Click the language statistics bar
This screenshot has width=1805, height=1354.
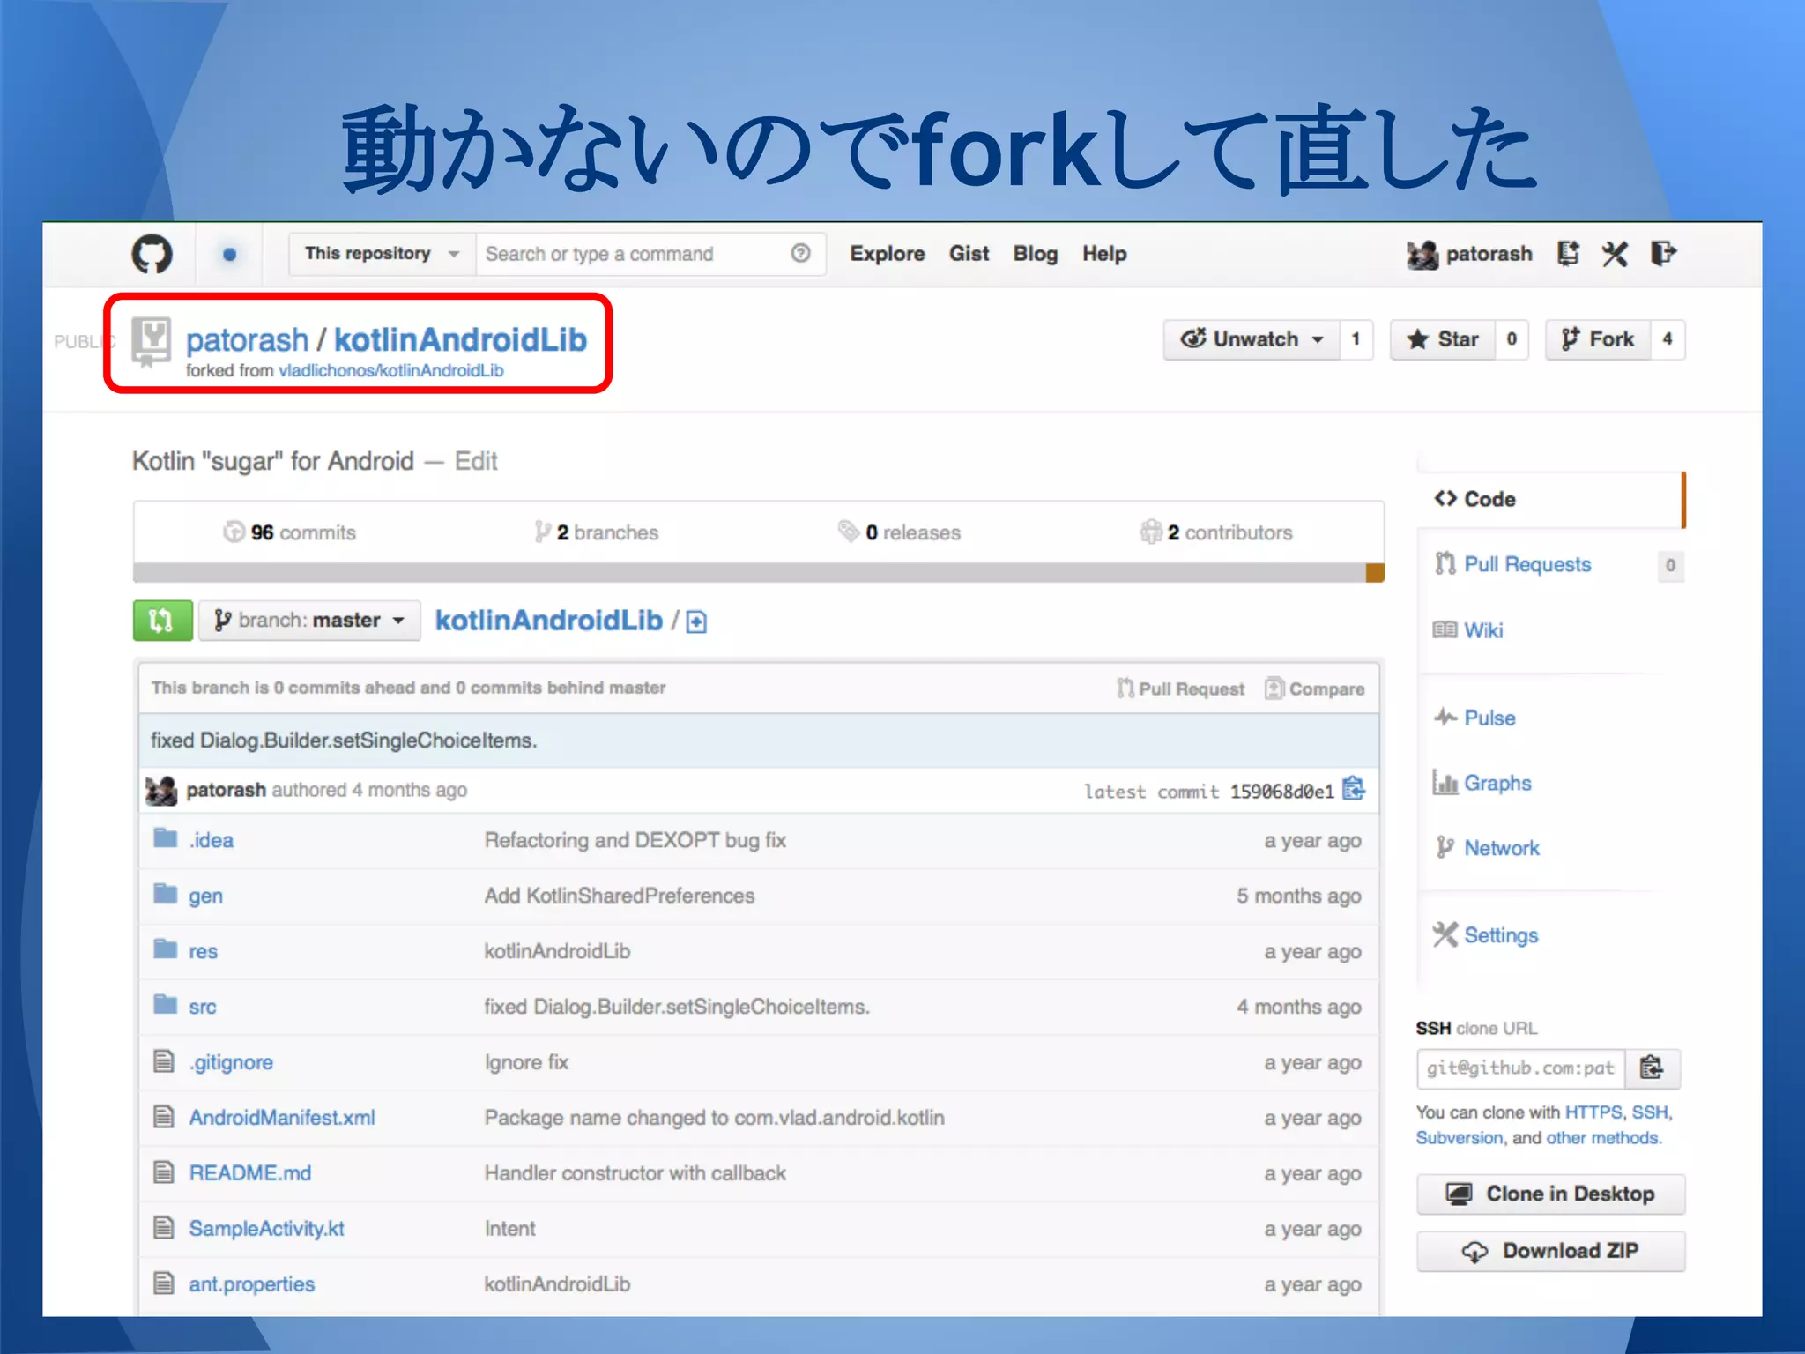(x=759, y=573)
